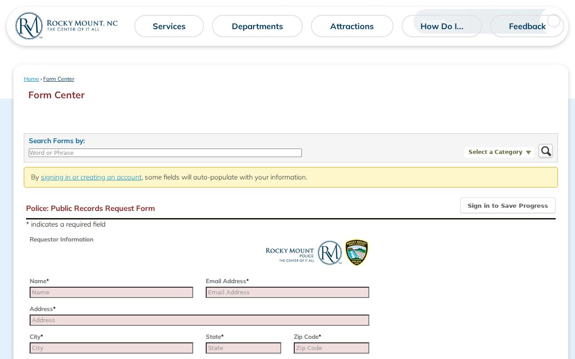
Task: Open the Services menu
Action: click(169, 26)
